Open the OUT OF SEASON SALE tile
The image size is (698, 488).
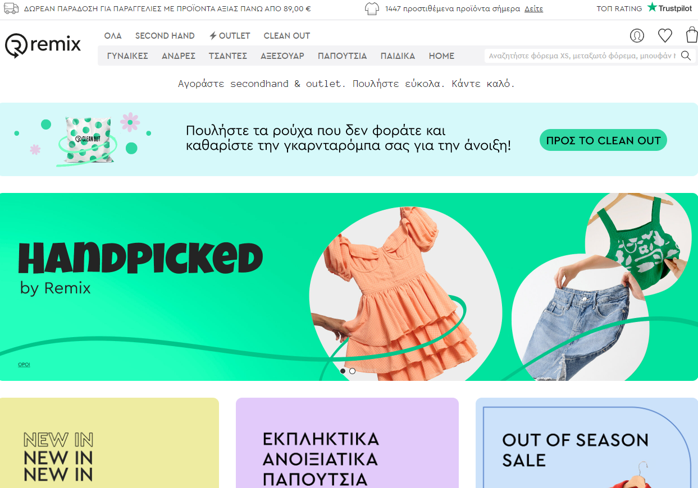pos(587,443)
